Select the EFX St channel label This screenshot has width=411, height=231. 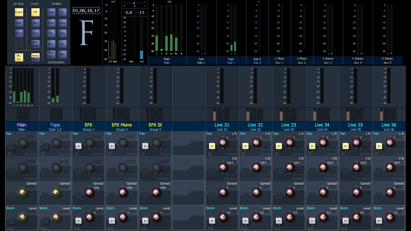pyautogui.click(x=155, y=127)
